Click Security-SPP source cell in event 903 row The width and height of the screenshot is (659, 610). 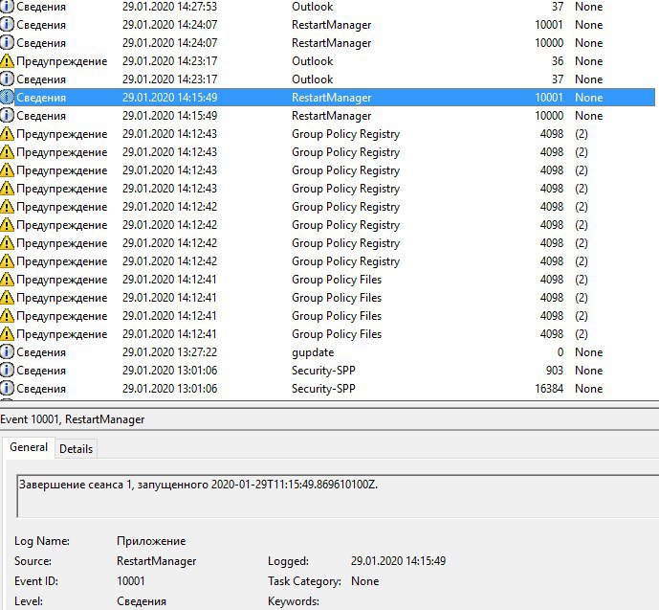tap(323, 371)
